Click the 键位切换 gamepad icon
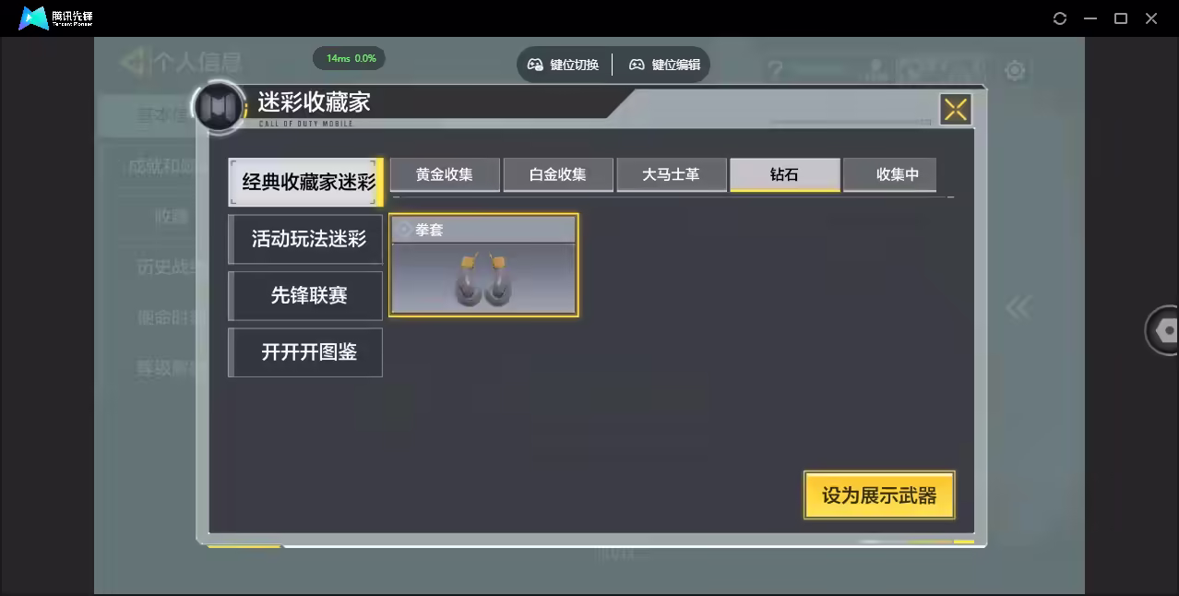1179x596 pixels. (x=535, y=65)
